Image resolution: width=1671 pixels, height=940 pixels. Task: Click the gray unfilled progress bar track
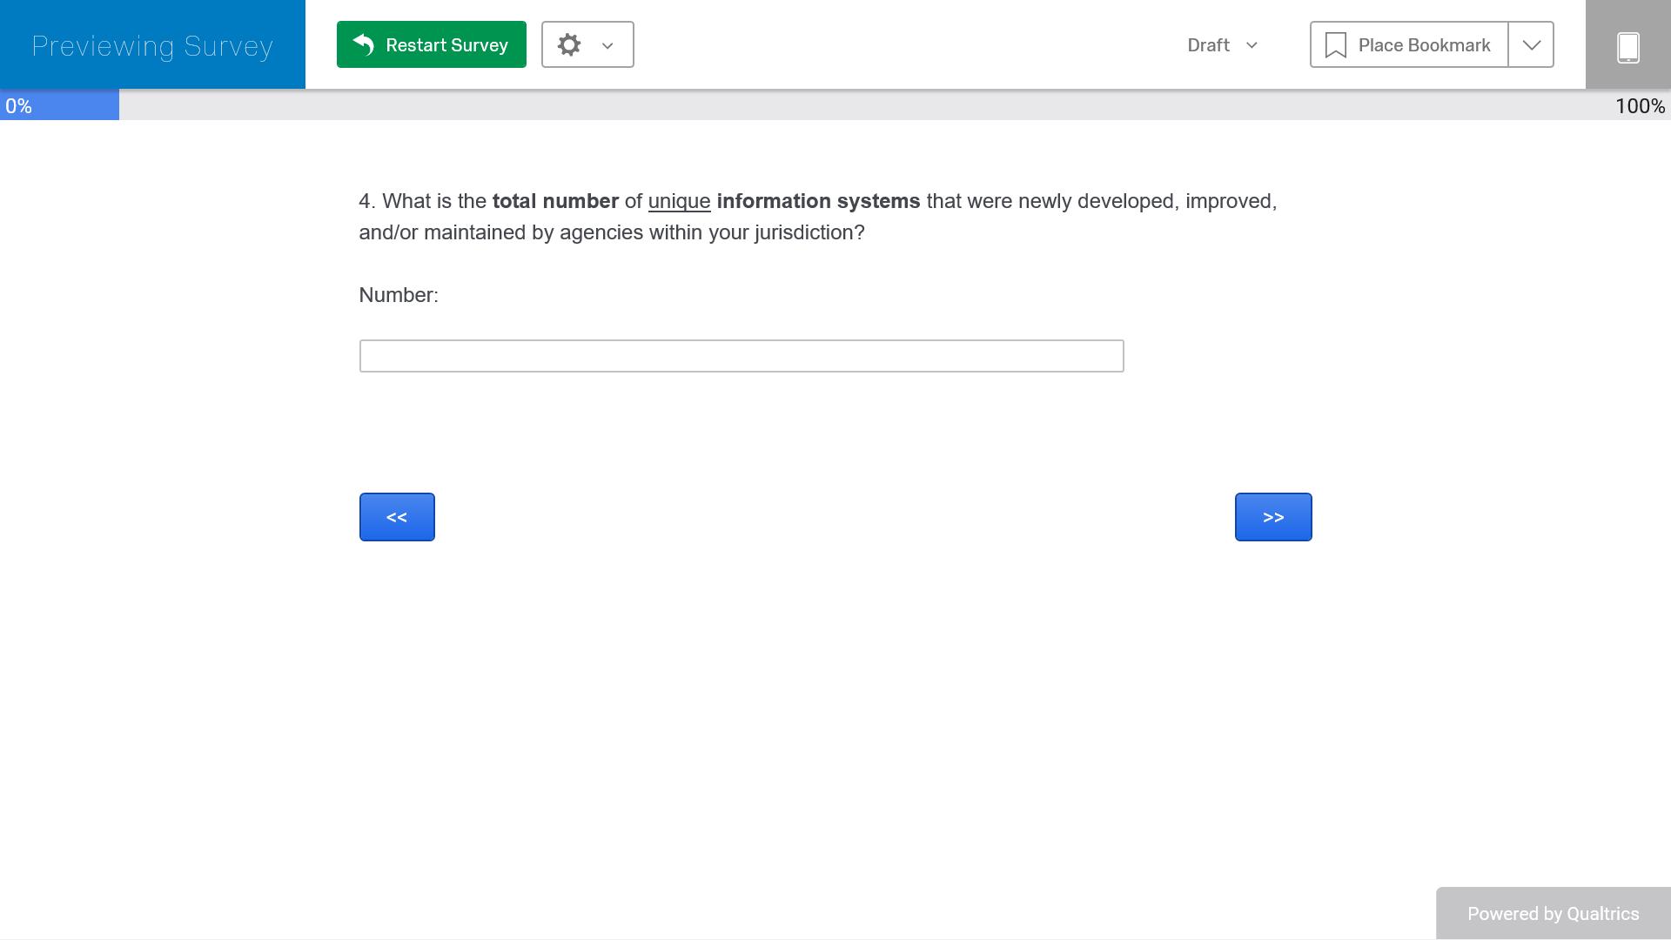[862, 105]
